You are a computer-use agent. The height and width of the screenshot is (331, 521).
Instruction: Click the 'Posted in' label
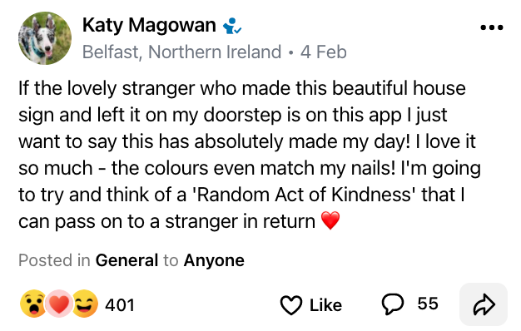[54, 260]
